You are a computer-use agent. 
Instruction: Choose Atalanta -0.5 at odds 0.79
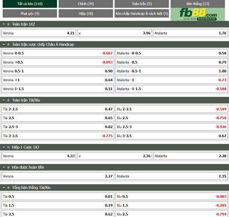coord(171,62)
